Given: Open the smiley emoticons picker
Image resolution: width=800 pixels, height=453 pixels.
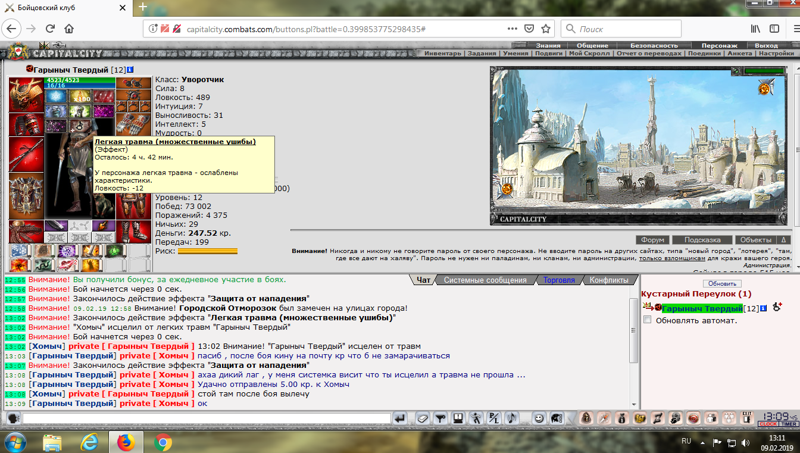Looking at the screenshot, I should coord(539,418).
